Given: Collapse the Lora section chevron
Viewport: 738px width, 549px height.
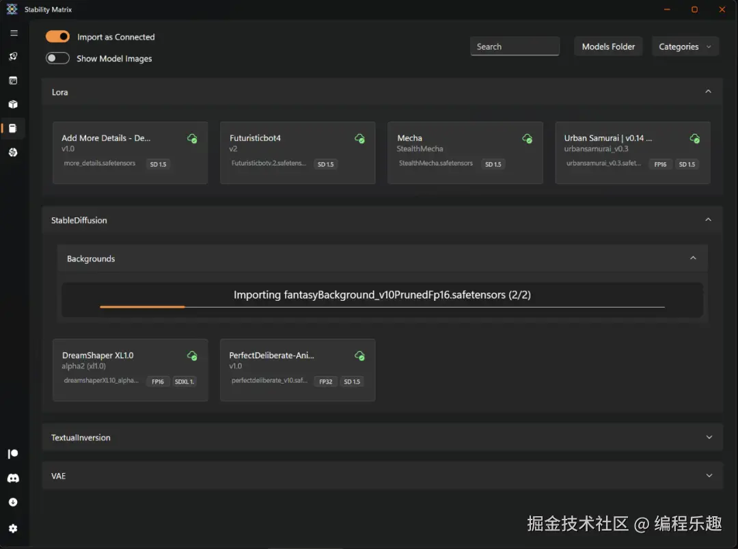Looking at the screenshot, I should pos(708,92).
